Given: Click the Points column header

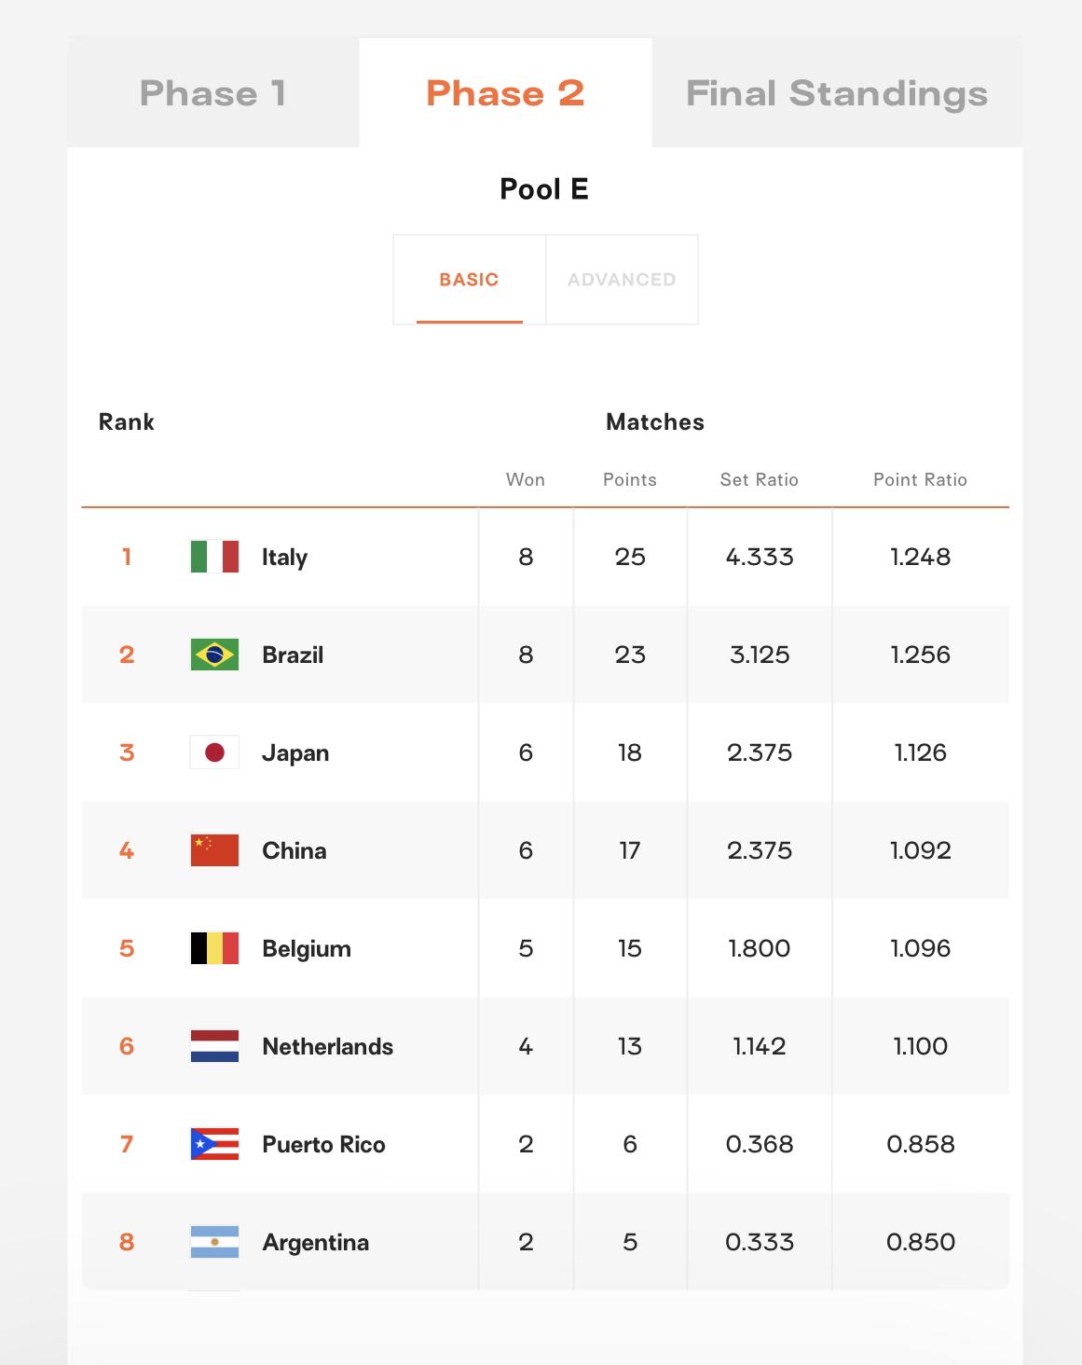Looking at the screenshot, I should pos(630,479).
